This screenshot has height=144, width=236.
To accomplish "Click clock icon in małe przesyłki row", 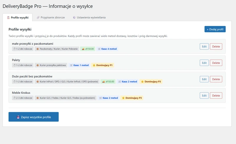I will [14, 49].
